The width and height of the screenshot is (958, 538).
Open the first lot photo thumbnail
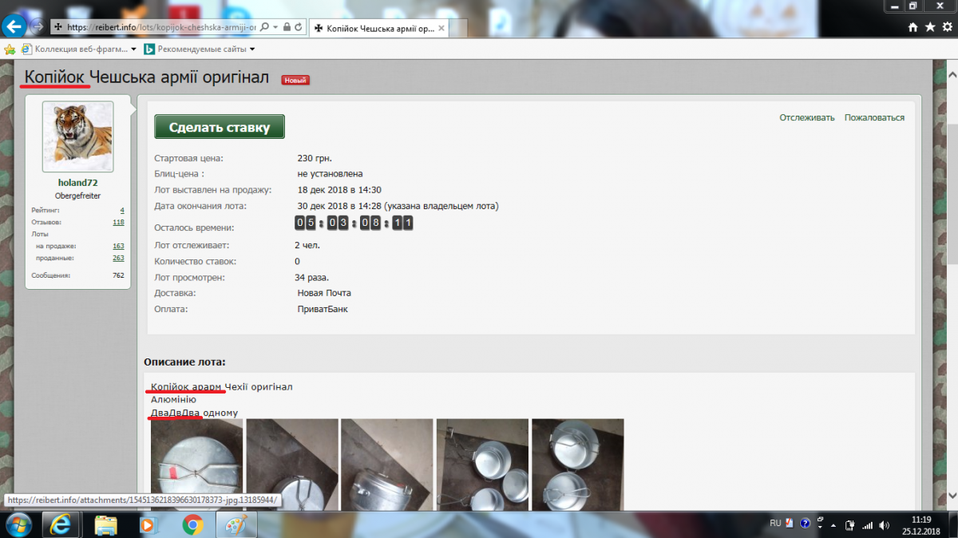pos(196,465)
